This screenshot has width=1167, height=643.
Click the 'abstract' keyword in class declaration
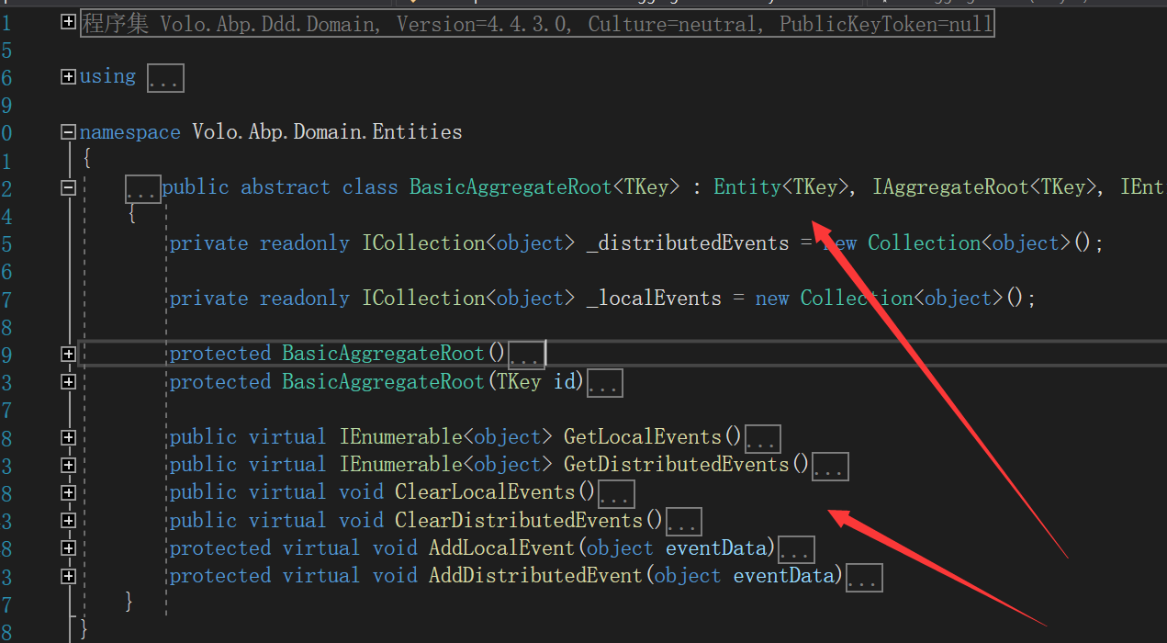click(285, 187)
